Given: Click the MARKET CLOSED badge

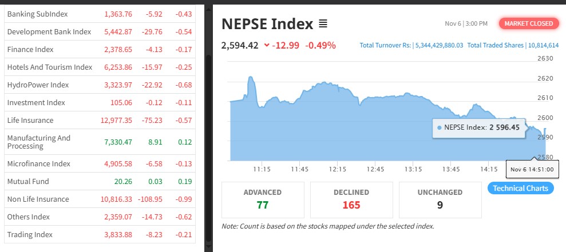Looking at the screenshot, I should coord(528,23).
